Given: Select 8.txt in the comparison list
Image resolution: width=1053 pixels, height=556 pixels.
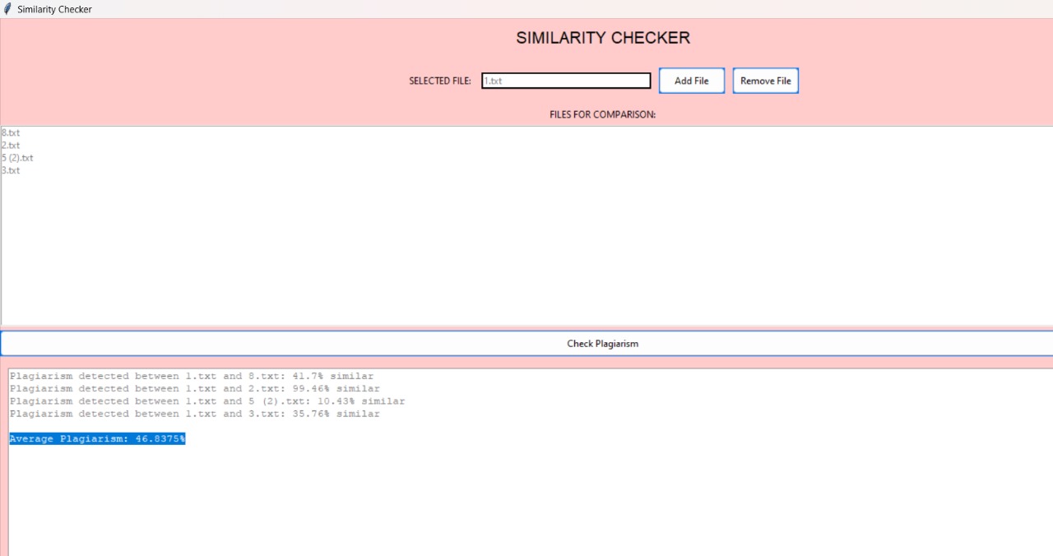Looking at the screenshot, I should [11, 132].
